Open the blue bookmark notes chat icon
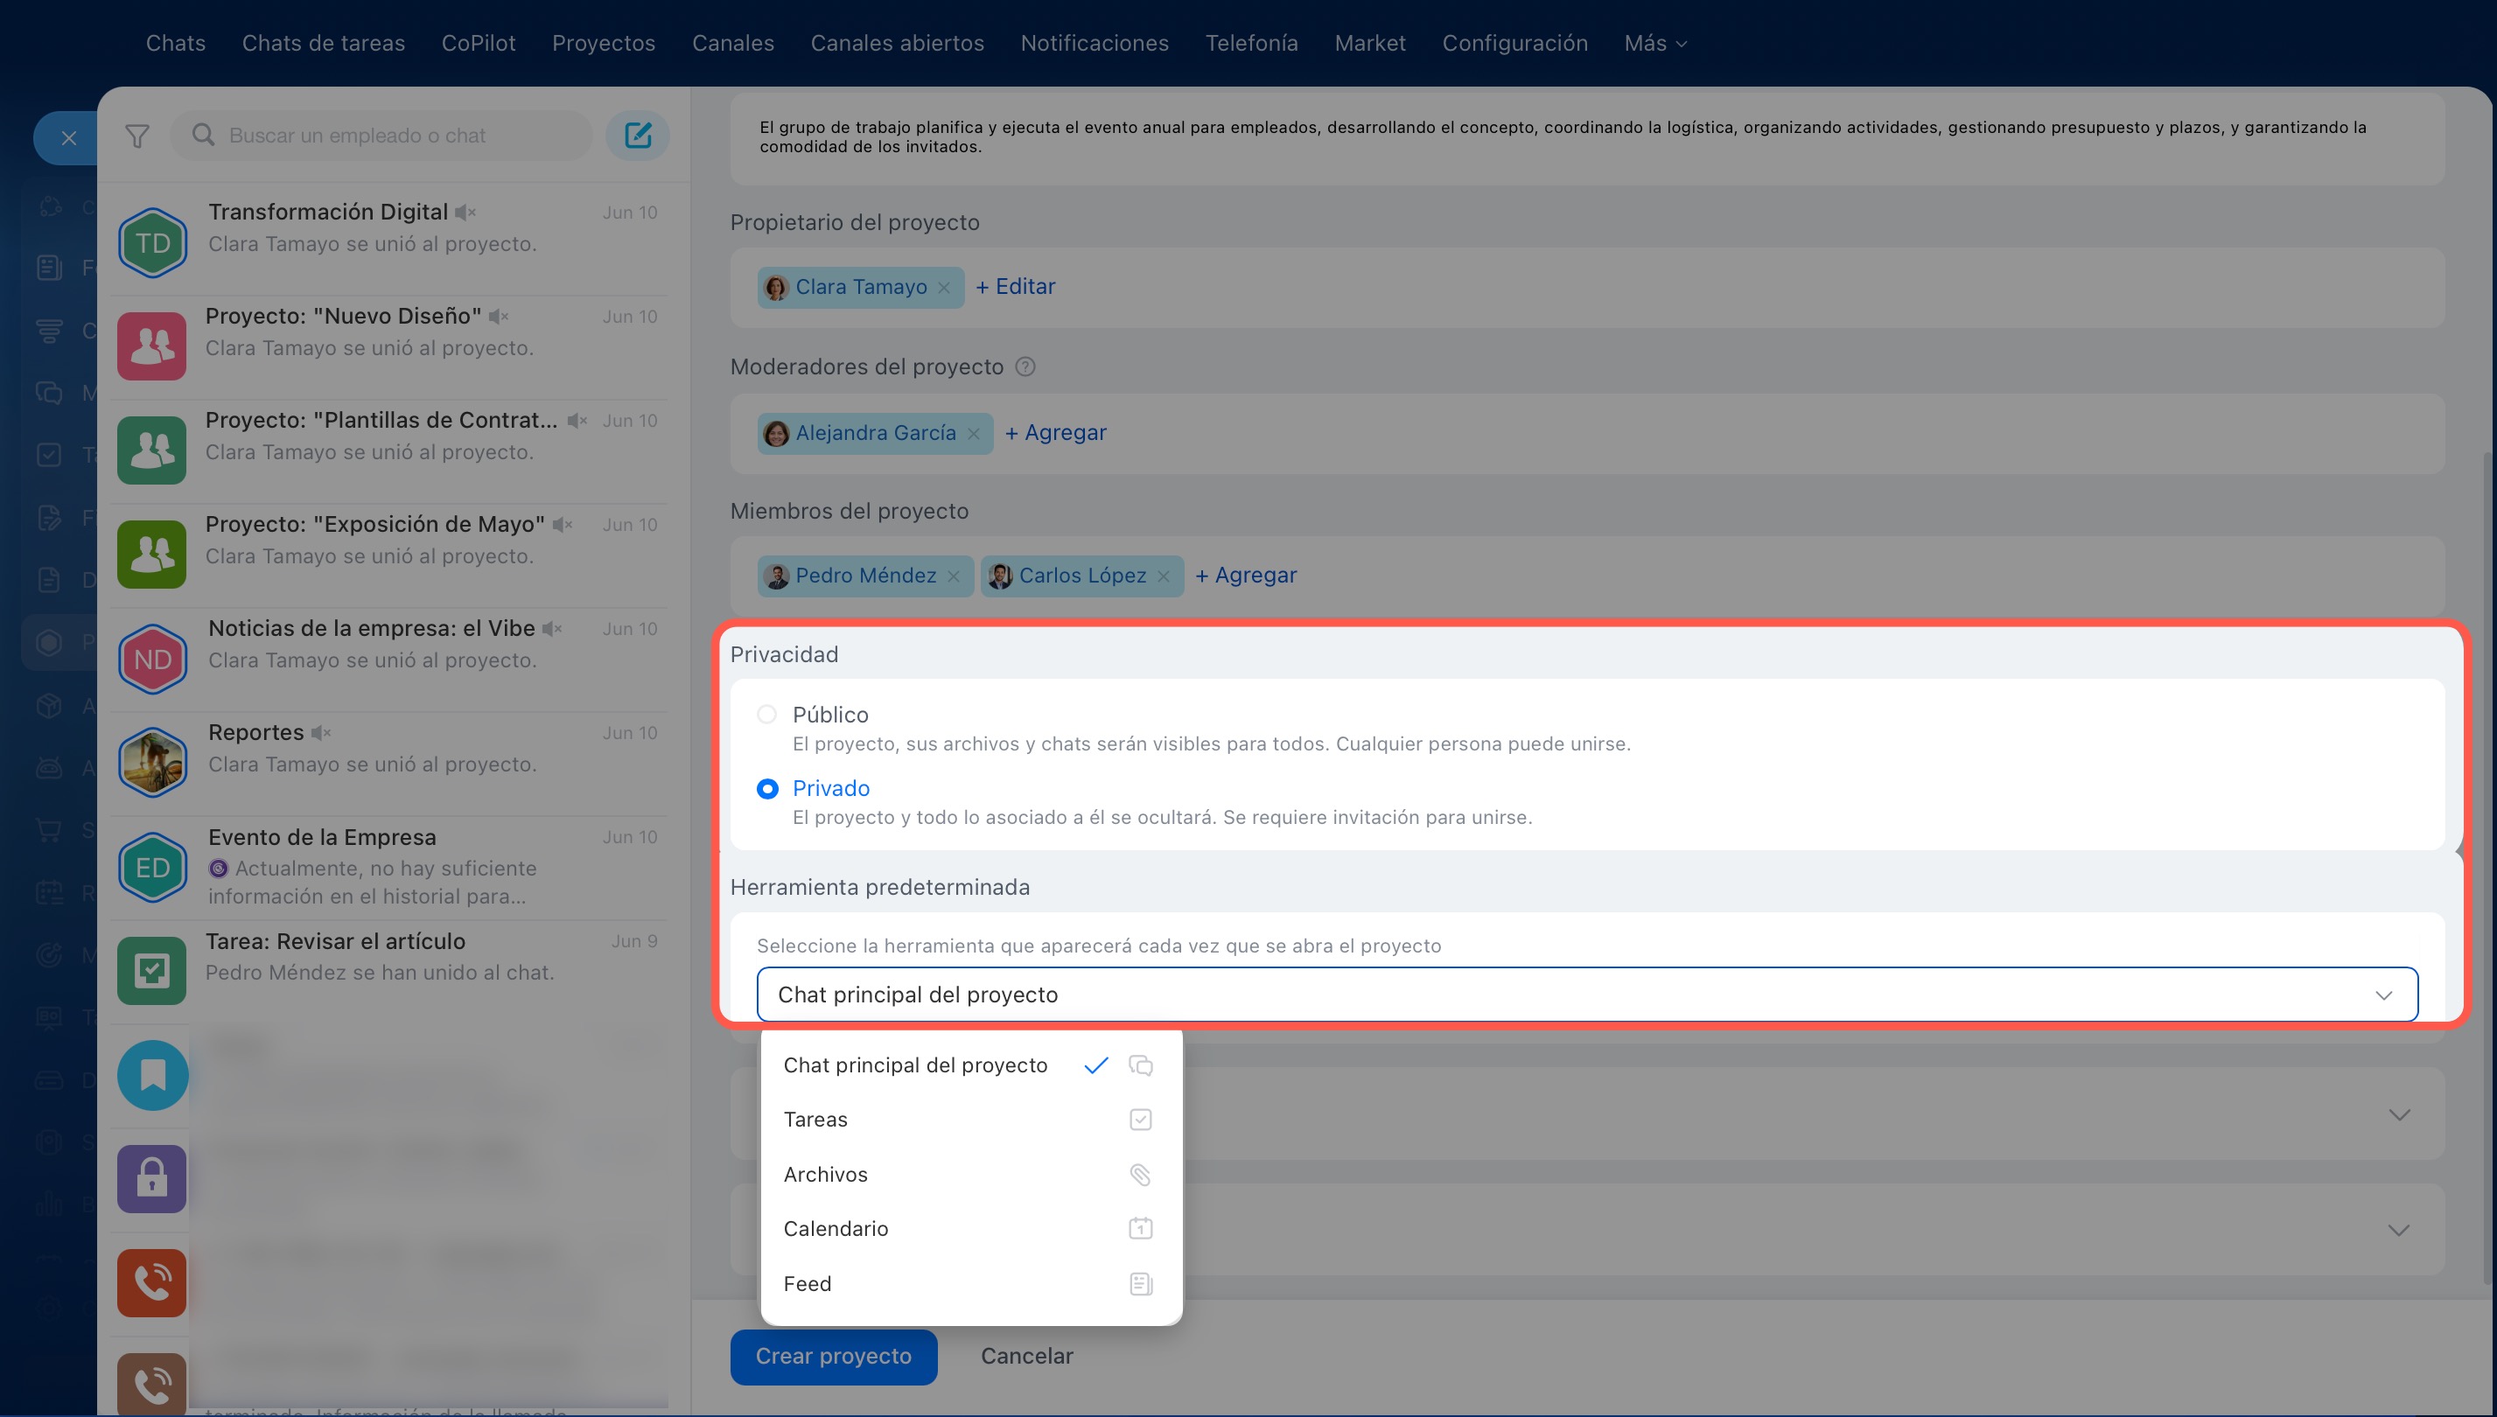The width and height of the screenshot is (2497, 1417). 153,1075
